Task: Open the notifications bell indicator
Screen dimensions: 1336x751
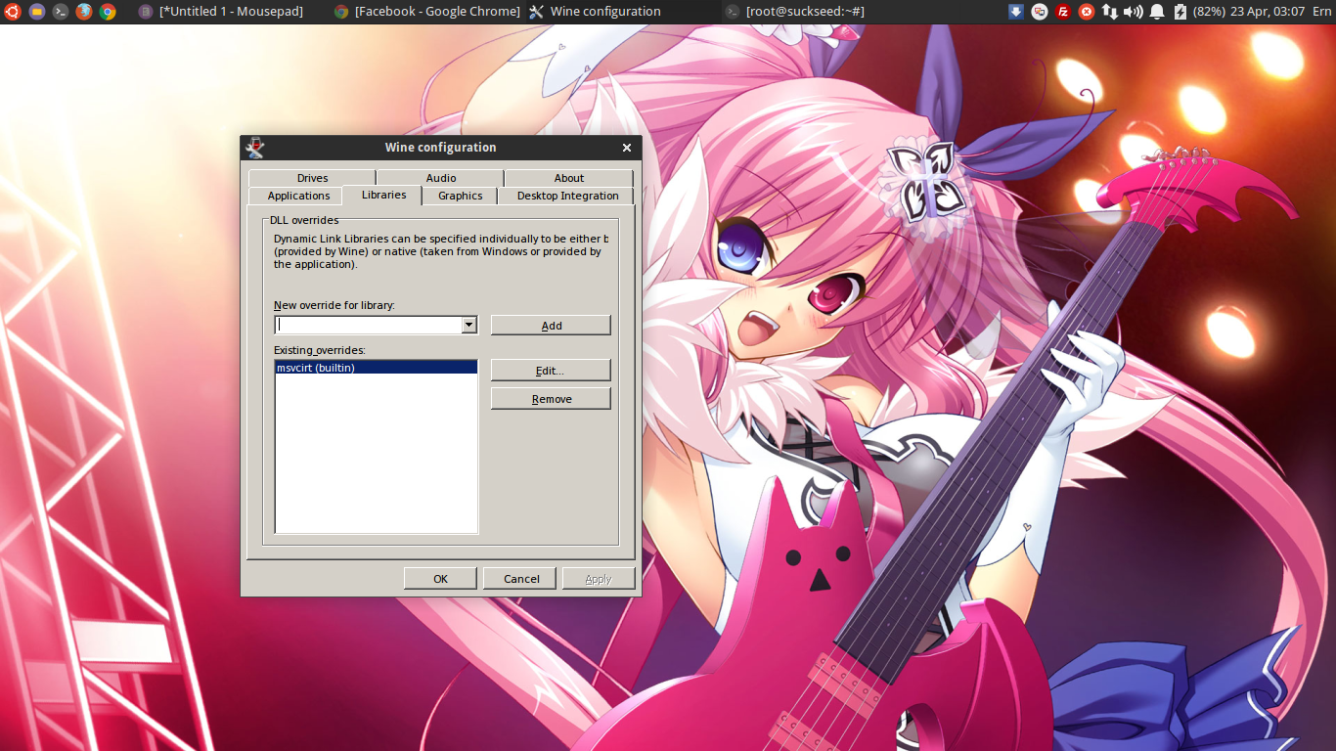Action: [1157, 12]
